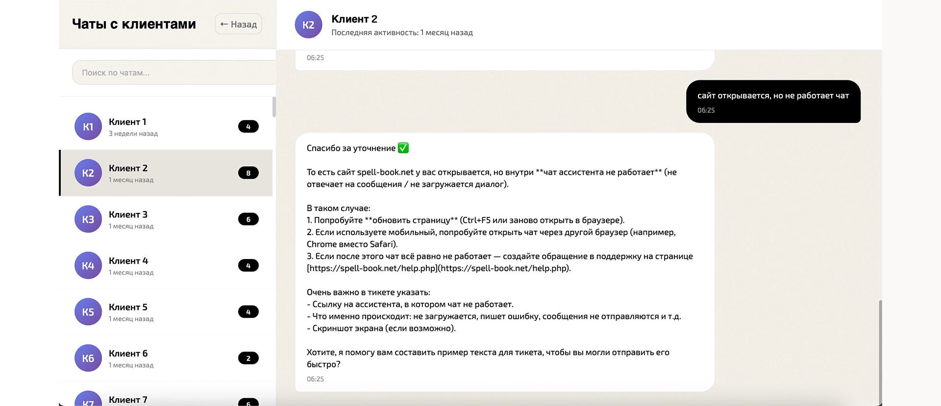Screen dimensions: 941x406
Task: Open the Клиент 1 chat
Action: 166,126
